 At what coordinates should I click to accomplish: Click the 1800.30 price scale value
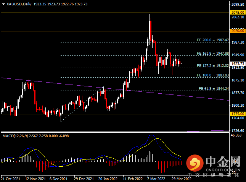click(238, 106)
